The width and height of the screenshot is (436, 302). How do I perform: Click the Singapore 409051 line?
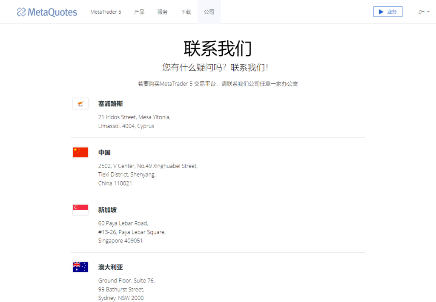coord(120,241)
